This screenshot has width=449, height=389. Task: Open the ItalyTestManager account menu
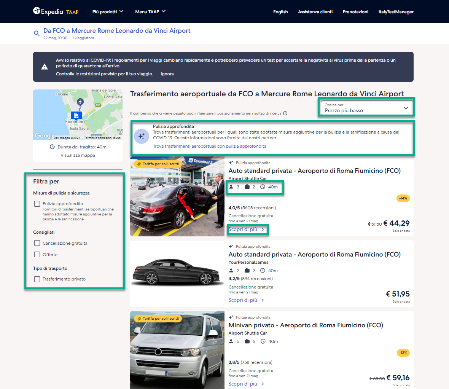(396, 12)
